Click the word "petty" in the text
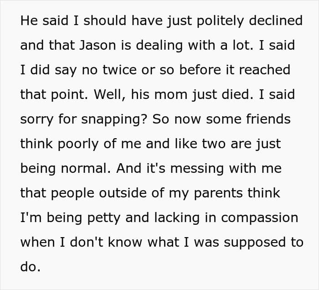319x290 pixels. (104, 218)
